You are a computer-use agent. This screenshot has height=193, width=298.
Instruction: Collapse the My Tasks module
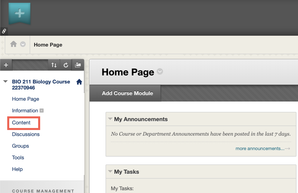pos(110,172)
